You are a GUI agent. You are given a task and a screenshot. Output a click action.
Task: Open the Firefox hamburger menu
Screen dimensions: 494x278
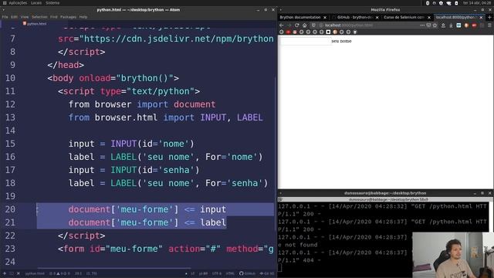pyautogui.click(x=489, y=25)
